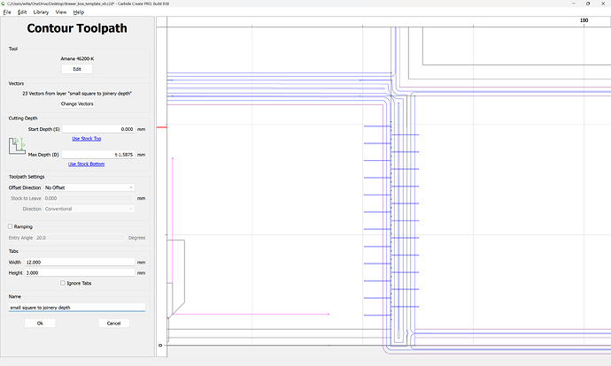Screen dimensions: 611x366
Task: Click the Carbide Create app icon in title bar
Action: coord(4,4)
